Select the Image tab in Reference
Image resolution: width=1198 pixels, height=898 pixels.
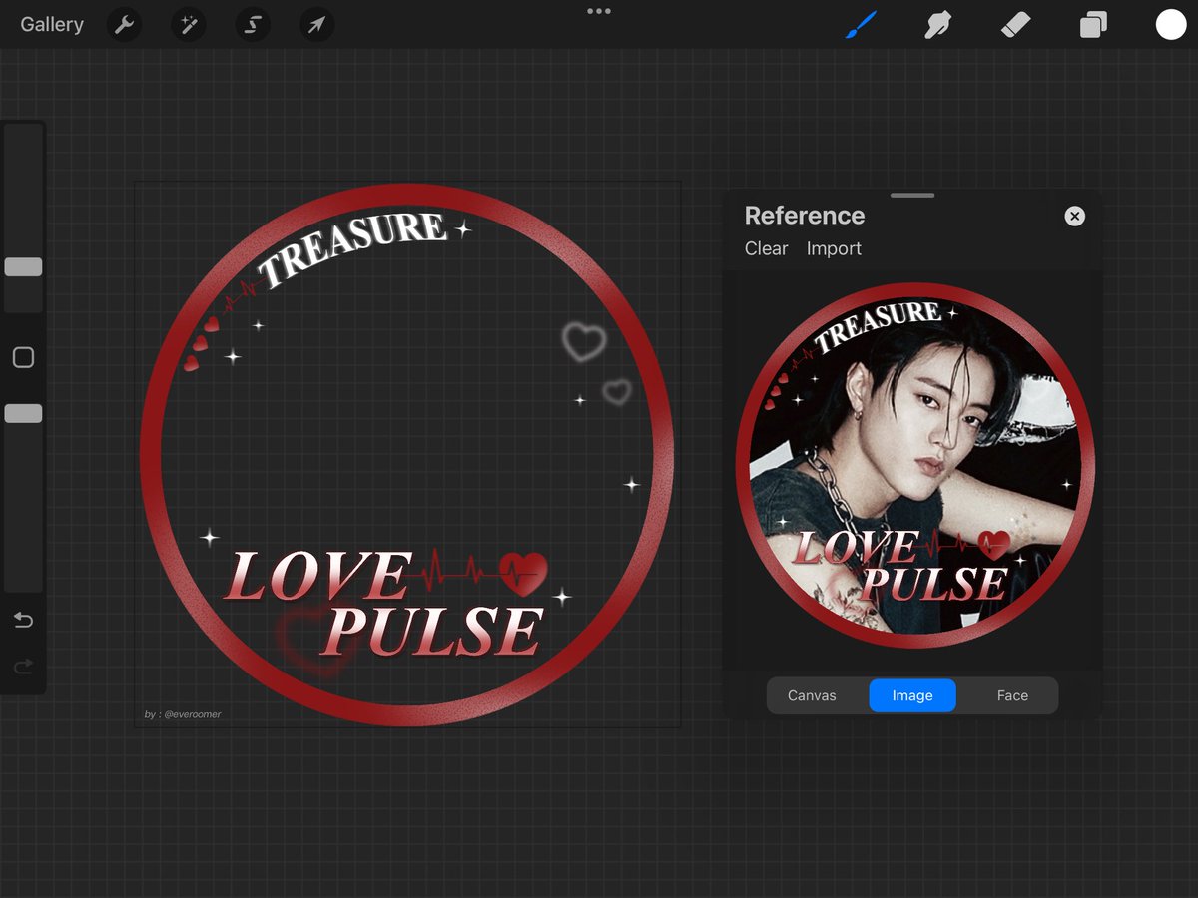[x=912, y=695]
